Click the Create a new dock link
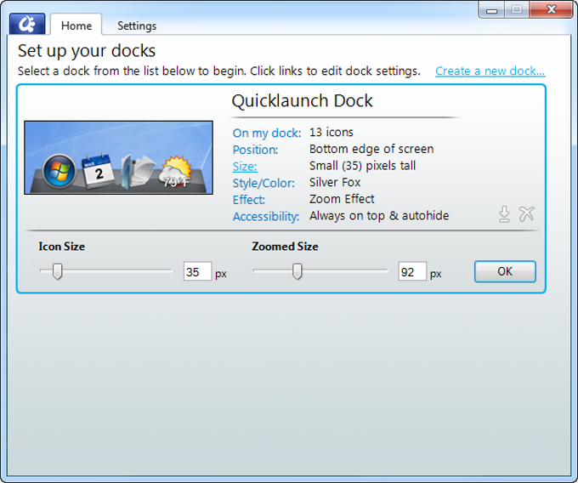Screen dimensions: 578x483 pyautogui.click(x=490, y=71)
